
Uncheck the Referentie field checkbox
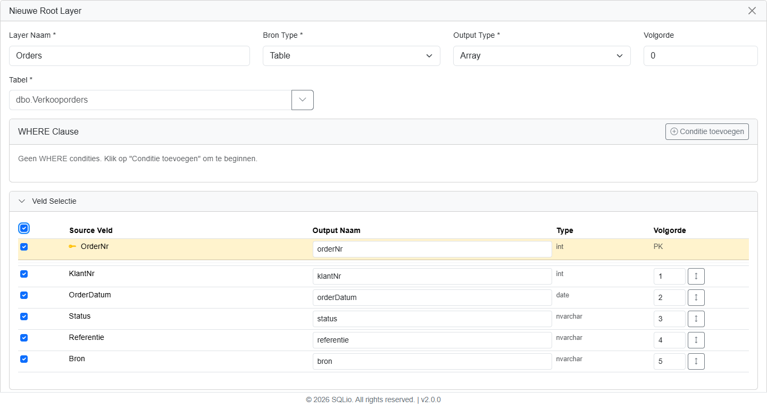(24, 338)
